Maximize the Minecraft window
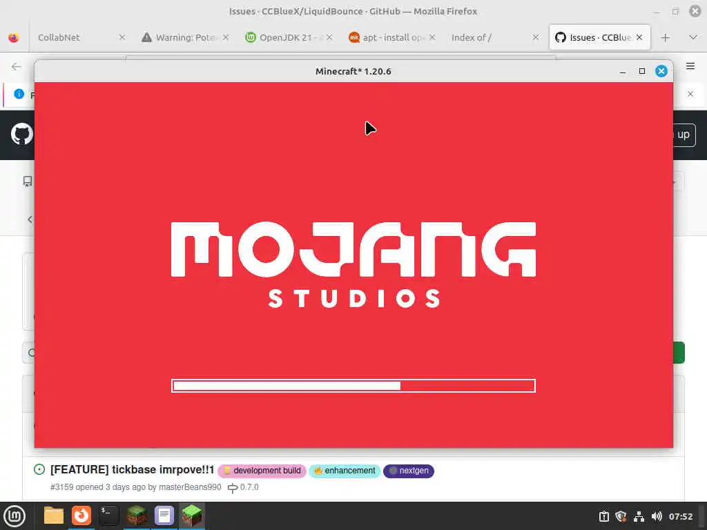Screen dimensions: 707x530 642,71
